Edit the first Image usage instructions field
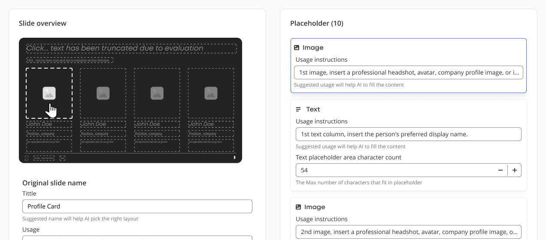 pyautogui.click(x=409, y=72)
